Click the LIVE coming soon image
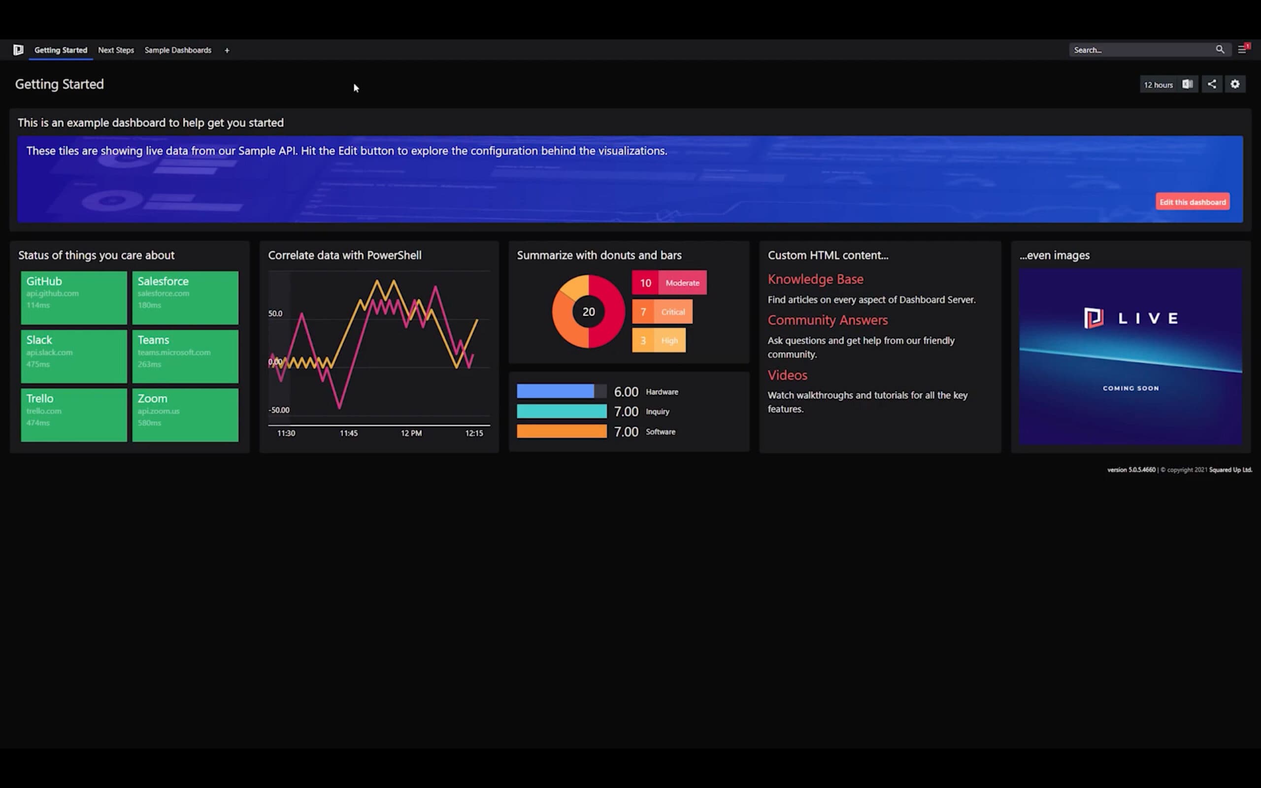1261x788 pixels. (x=1130, y=357)
